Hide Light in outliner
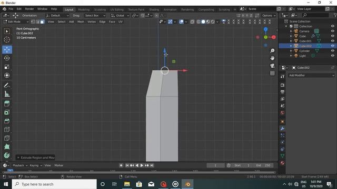This screenshot has height=189, width=337. click(x=332, y=56)
